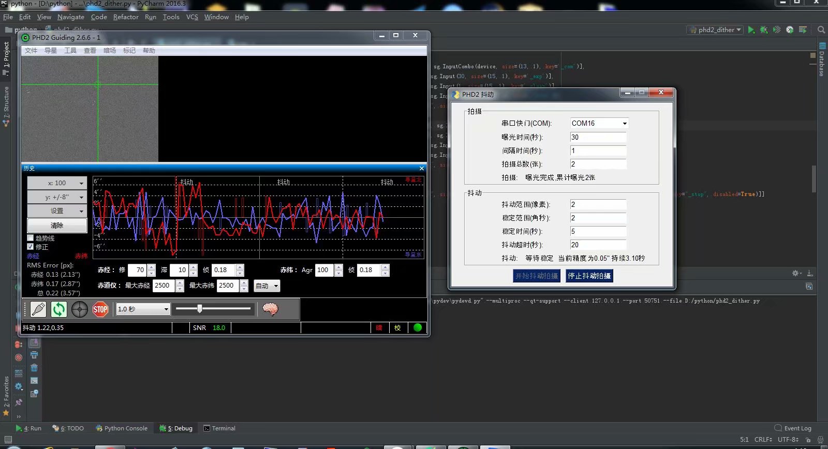Image resolution: width=828 pixels, height=449 pixels.
Task: Click the crosshair guide icon in PHD2
Action: click(80, 309)
